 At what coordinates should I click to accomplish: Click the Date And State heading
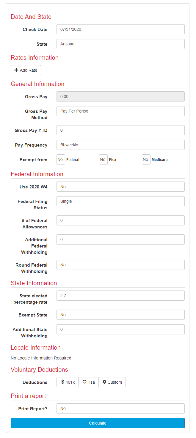click(31, 17)
